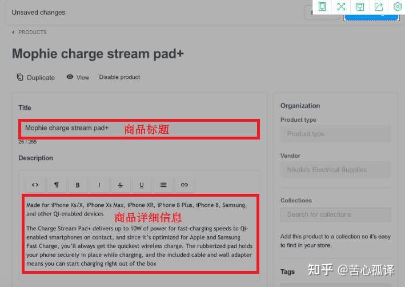405x287 pixels.
Task: Click the Product type input field
Action: point(336,134)
